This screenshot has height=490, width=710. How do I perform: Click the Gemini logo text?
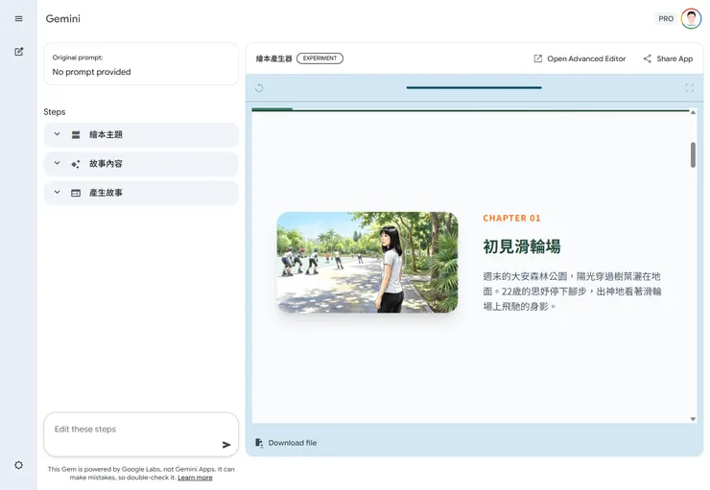(x=63, y=18)
